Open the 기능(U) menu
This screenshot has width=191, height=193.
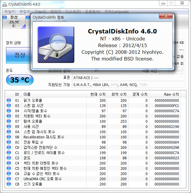pyautogui.click(x=40, y=12)
